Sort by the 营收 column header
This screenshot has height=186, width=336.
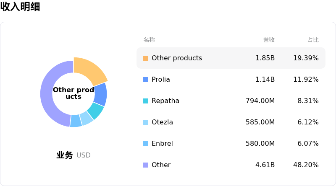pyautogui.click(x=269, y=40)
